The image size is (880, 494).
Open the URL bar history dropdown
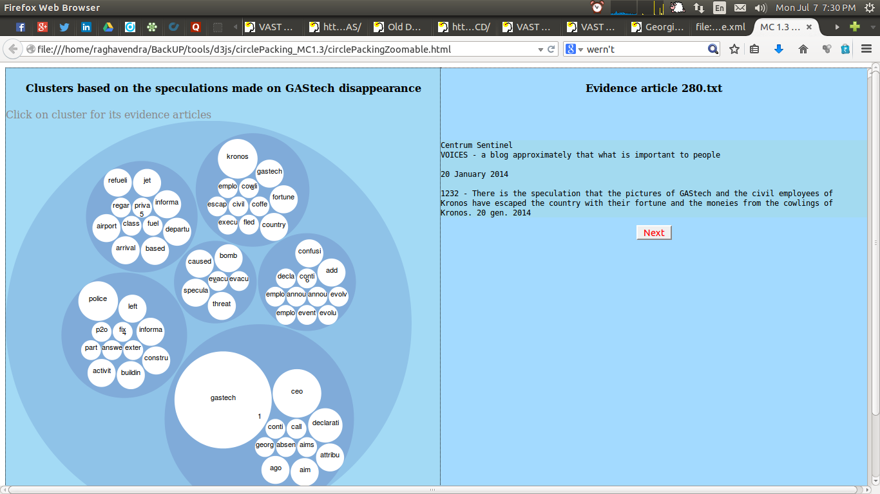[x=540, y=50]
